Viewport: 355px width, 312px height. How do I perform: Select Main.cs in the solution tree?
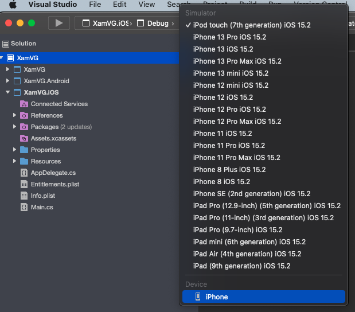tap(41, 207)
